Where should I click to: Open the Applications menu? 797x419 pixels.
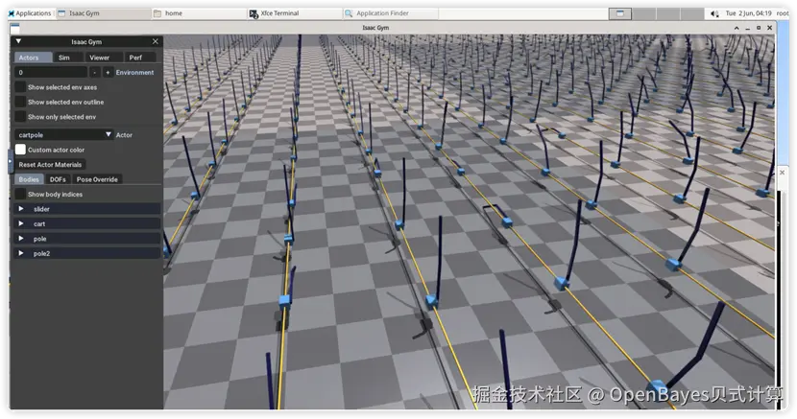click(x=30, y=13)
